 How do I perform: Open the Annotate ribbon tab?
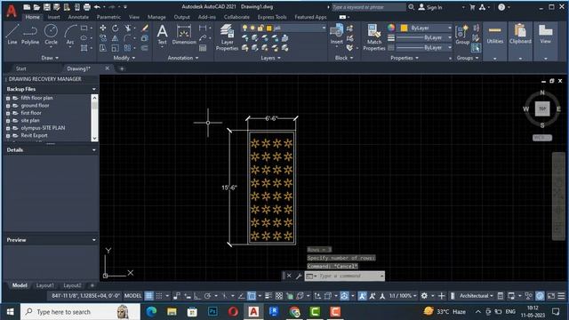coord(78,17)
